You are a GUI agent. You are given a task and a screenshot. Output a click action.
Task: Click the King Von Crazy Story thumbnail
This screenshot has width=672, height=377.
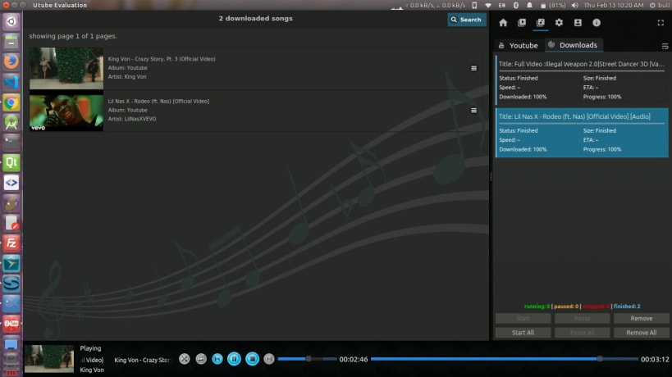click(66, 69)
